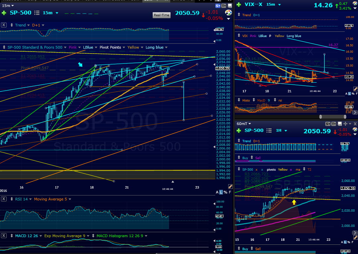Viewport: 358px width, 254px height.
Task: Toggle the A scale option in VIX--X chart
Action: click(346, 94)
